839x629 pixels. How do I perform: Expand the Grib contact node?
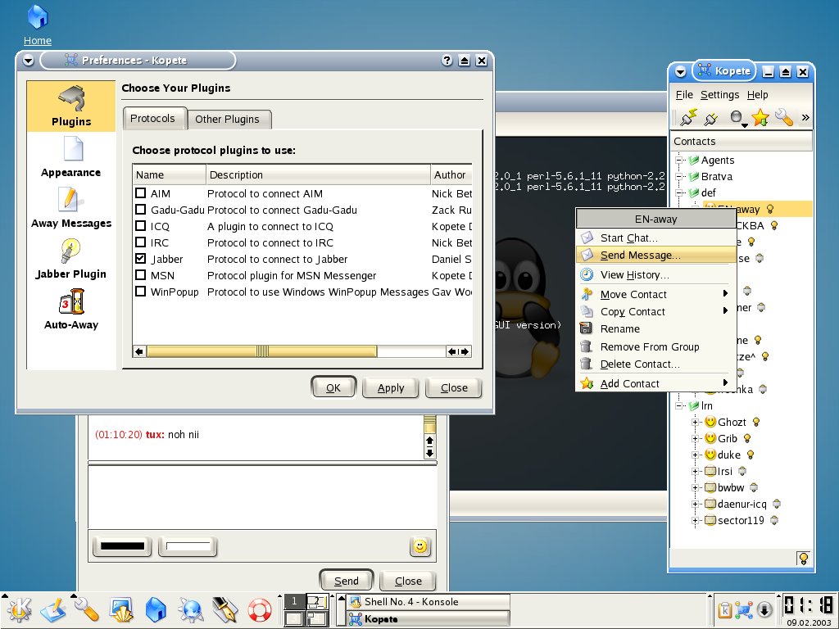tap(695, 439)
